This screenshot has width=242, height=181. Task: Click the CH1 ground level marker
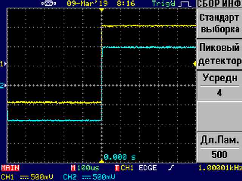pos(3,64)
